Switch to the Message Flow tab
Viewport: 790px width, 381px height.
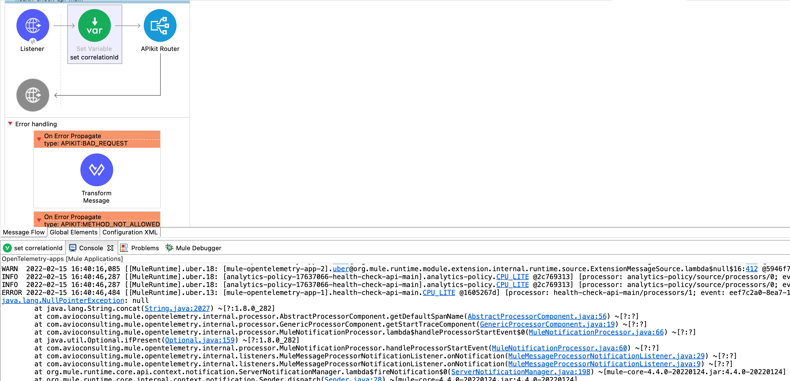point(23,232)
